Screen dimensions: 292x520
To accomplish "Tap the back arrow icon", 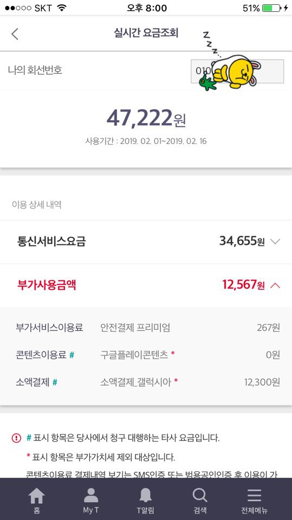I will (x=15, y=34).
